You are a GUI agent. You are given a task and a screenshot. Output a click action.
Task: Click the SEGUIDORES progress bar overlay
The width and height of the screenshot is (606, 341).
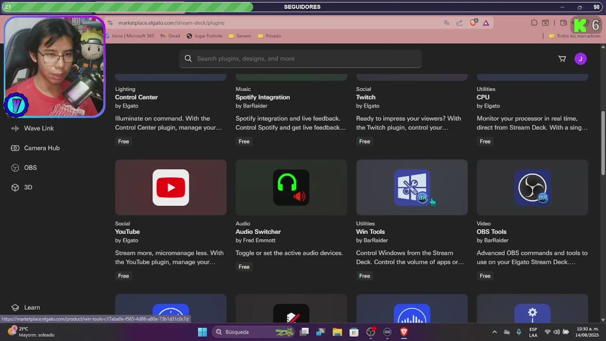coord(303,7)
